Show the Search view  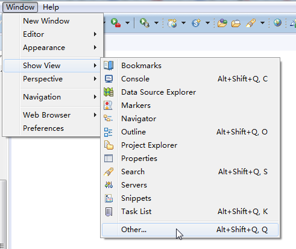point(190,172)
